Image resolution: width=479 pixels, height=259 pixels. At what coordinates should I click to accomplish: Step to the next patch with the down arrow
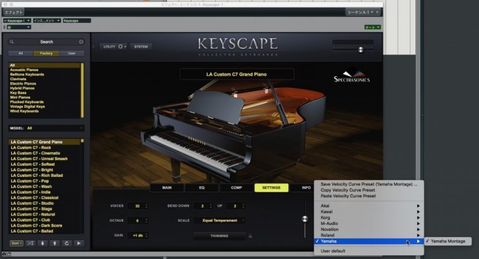(42, 243)
